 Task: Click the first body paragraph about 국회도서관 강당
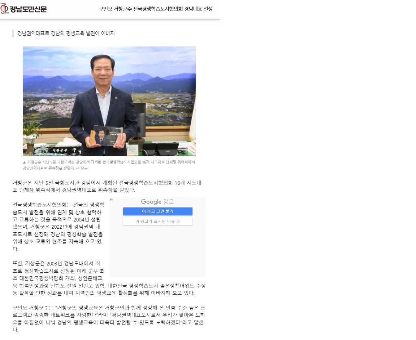[107, 186]
